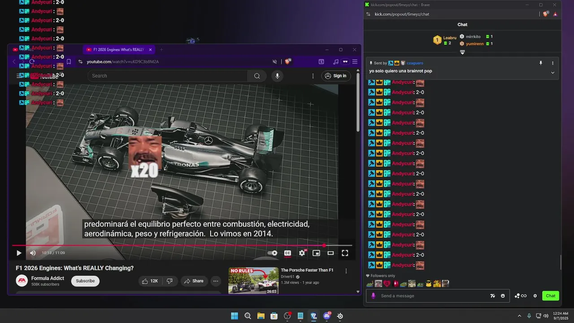Toggle YouTube autoplay switch

coord(273,253)
